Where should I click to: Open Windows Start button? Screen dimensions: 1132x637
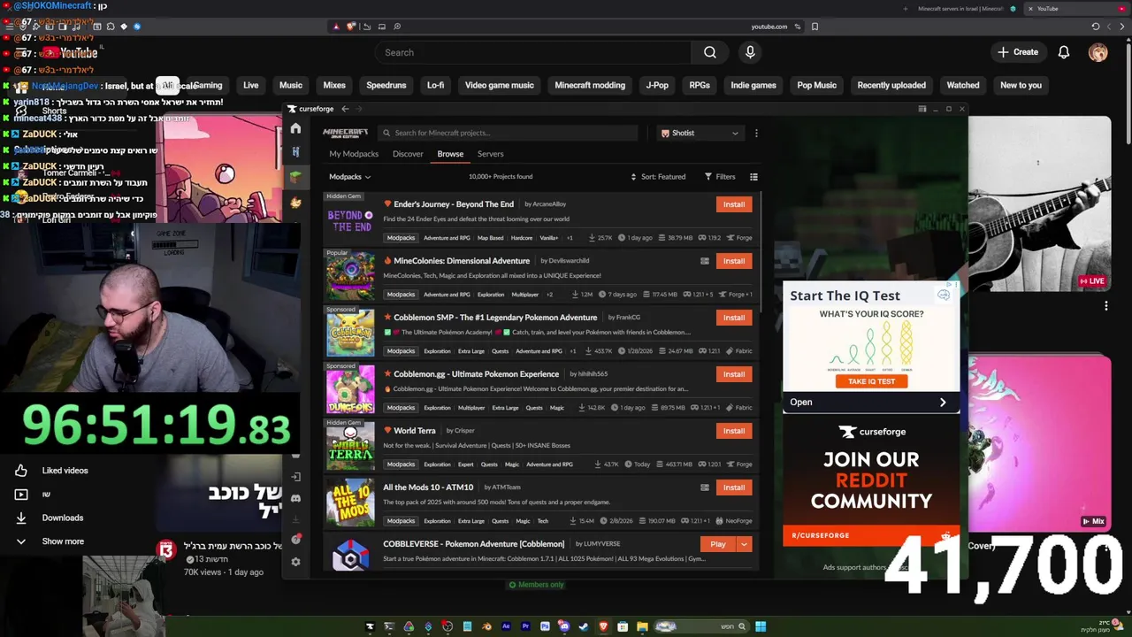point(761,626)
